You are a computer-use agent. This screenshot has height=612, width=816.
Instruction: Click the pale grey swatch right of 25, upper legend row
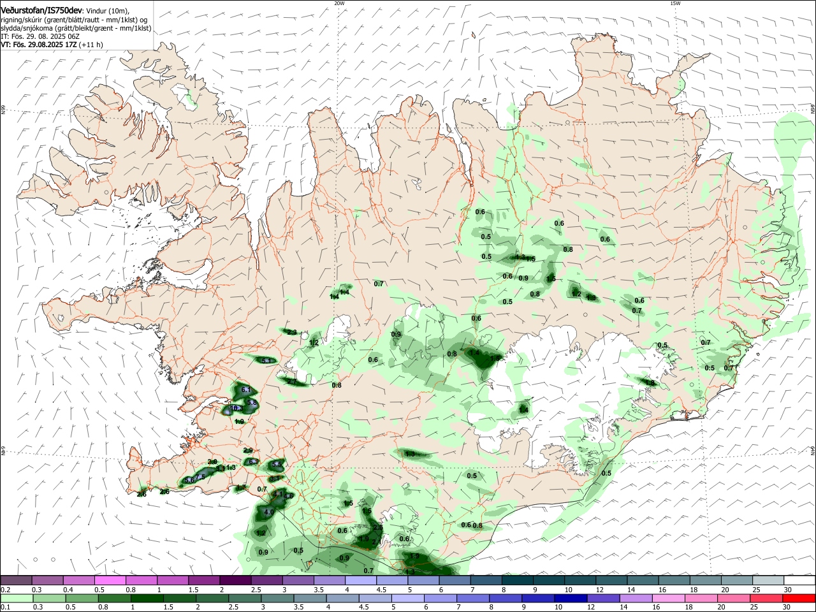click(x=768, y=580)
